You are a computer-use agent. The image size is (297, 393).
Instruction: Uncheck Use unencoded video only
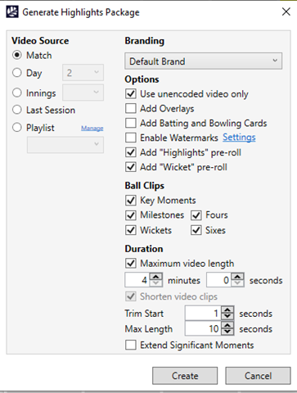[131, 93]
